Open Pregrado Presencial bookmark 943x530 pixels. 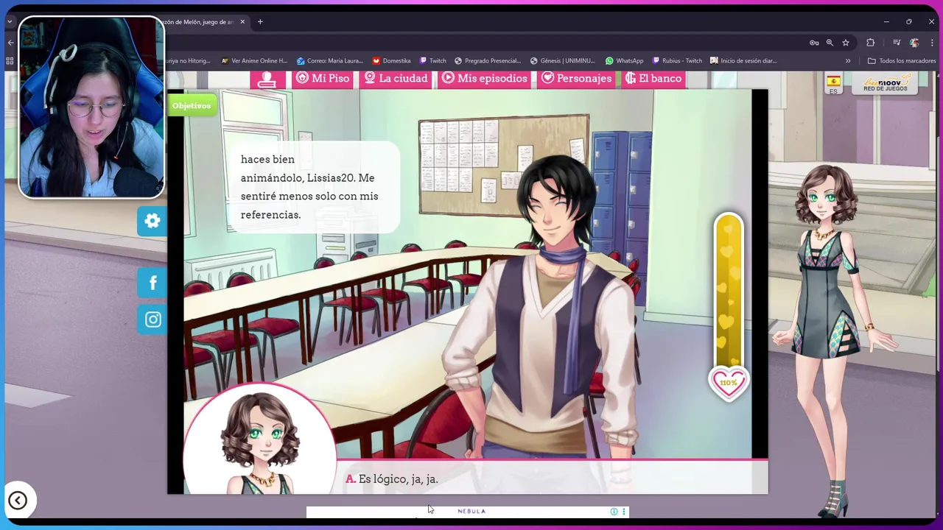point(488,60)
